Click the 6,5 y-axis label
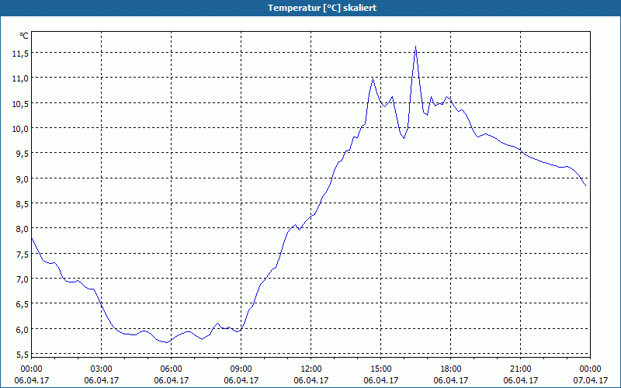621x388 pixels. pos(22,304)
